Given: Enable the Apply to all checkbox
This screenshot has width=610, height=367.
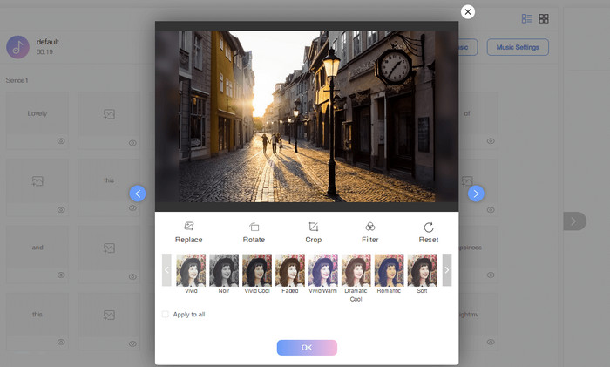Looking at the screenshot, I should tap(166, 314).
